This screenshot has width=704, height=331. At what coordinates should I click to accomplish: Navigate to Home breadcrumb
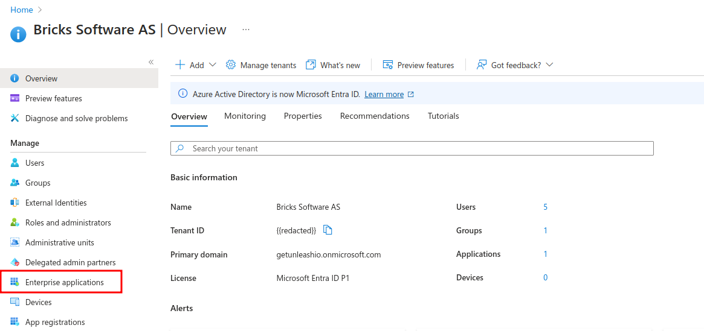tap(22, 10)
